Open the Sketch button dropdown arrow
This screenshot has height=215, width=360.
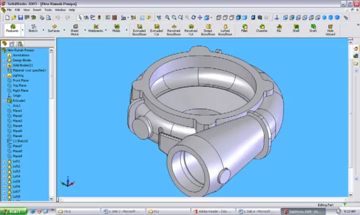point(43,30)
